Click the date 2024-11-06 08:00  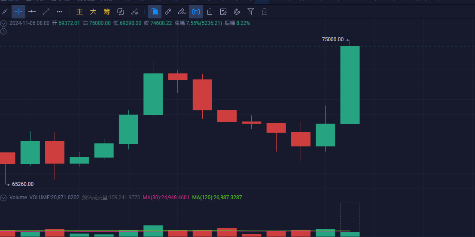click(x=29, y=23)
